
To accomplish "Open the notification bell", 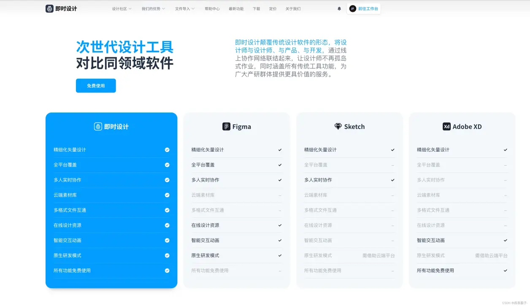I will (x=339, y=8).
